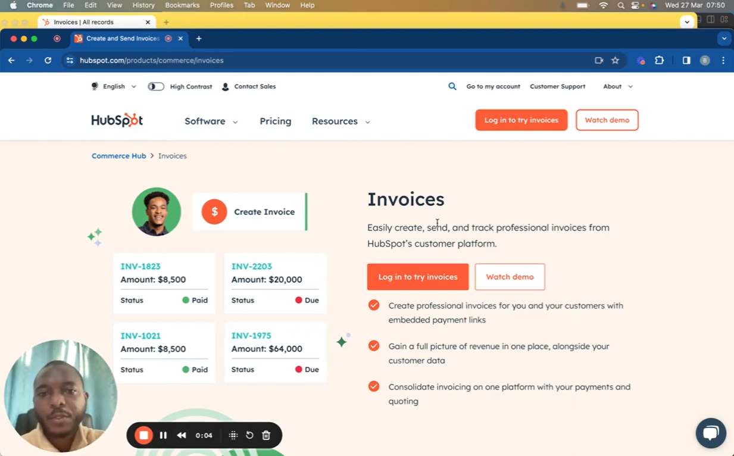
Task: Open a new tab in the back yellow window
Action: coord(166,22)
